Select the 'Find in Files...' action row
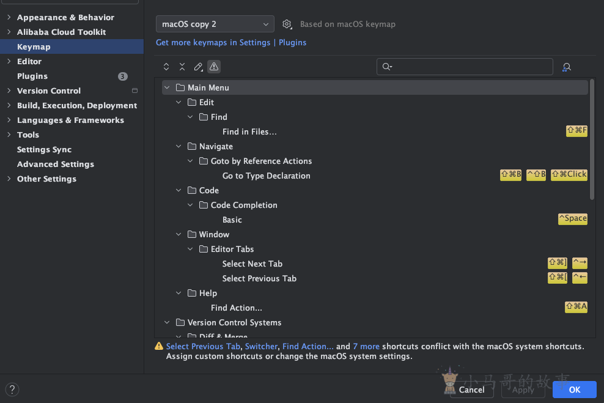 point(249,132)
